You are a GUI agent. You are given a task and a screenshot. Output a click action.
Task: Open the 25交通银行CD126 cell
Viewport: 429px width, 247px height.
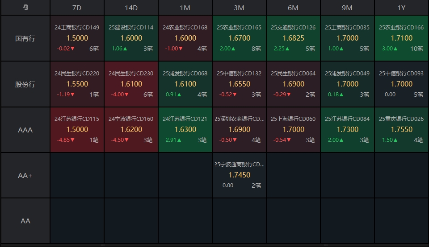(293, 38)
